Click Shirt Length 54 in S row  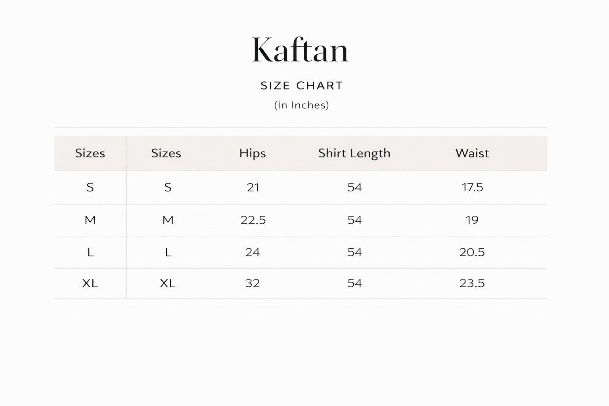(x=354, y=187)
